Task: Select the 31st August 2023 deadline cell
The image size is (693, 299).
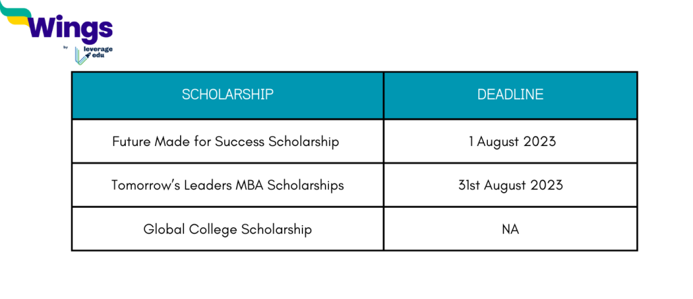Action: [510, 185]
